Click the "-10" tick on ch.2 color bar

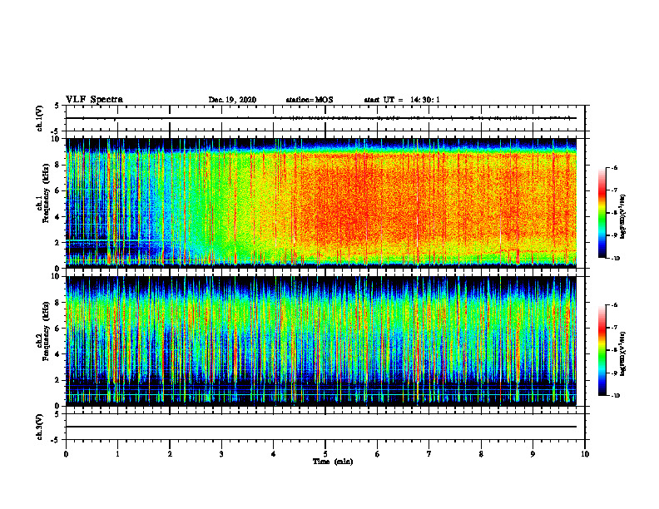(616, 396)
